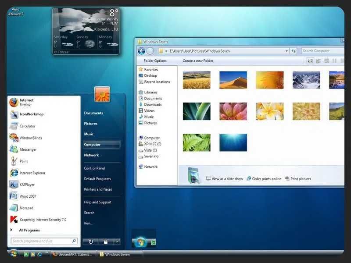This screenshot has height=263, width=351.
Task: Click the Start orb on the taskbar
Action: [x=14, y=253]
